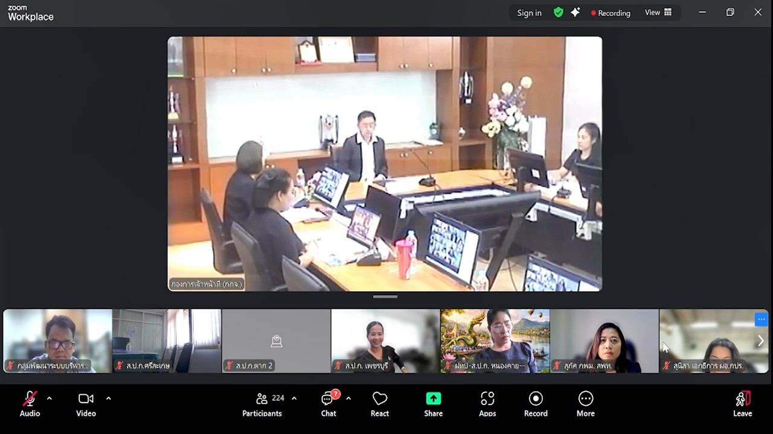
Task: Show next participants with right arrow
Action: tap(760, 341)
